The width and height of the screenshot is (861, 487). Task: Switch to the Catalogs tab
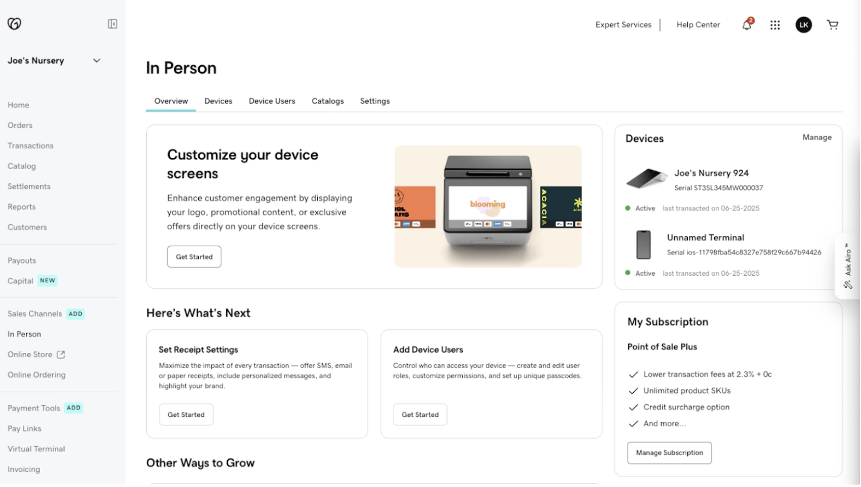point(328,101)
